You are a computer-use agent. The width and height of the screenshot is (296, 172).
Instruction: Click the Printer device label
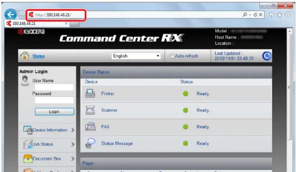(x=108, y=94)
